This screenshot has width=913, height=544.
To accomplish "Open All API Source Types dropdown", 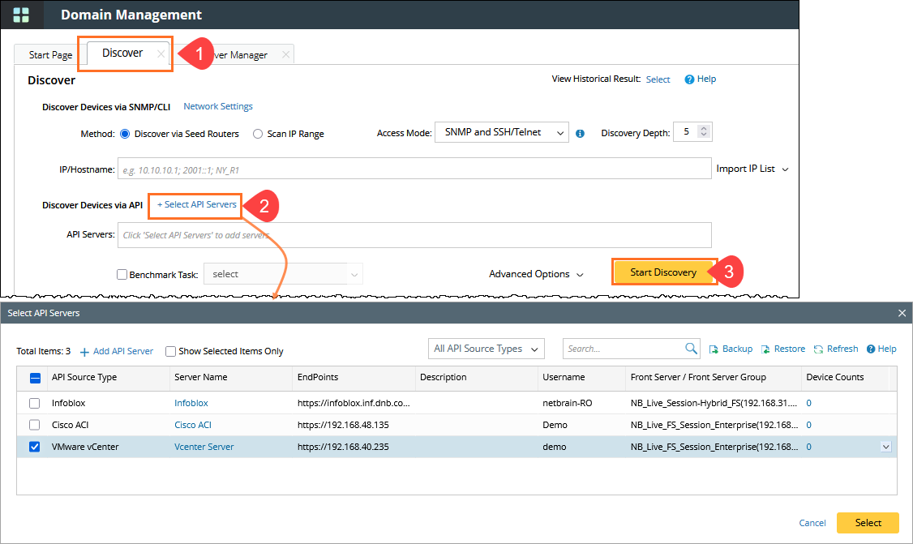I will click(486, 349).
